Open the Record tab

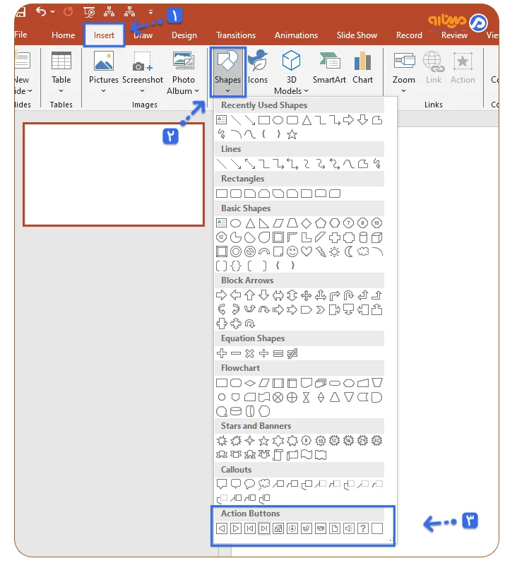pyautogui.click(x=410, y=35)
